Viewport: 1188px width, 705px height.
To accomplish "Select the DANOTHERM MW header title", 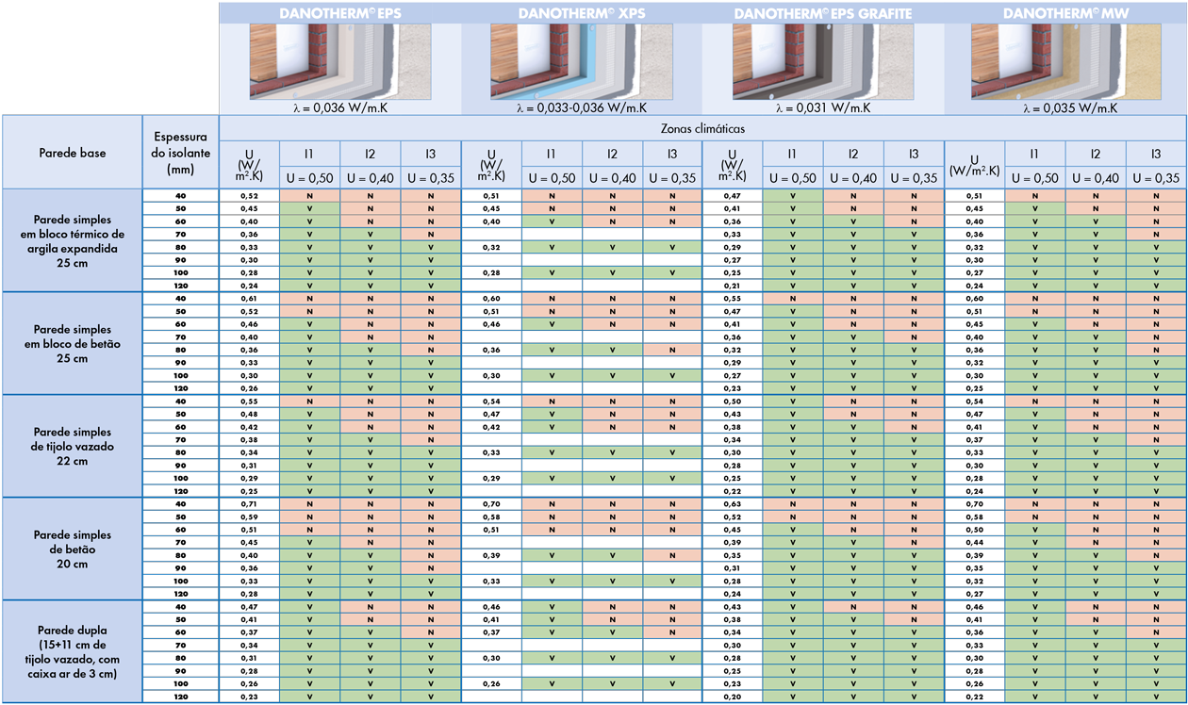I will 1065,13.
